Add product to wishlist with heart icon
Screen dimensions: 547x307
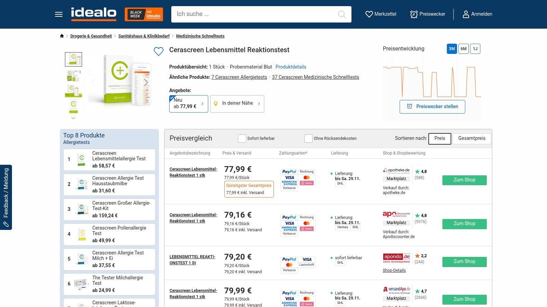point(159,52)
